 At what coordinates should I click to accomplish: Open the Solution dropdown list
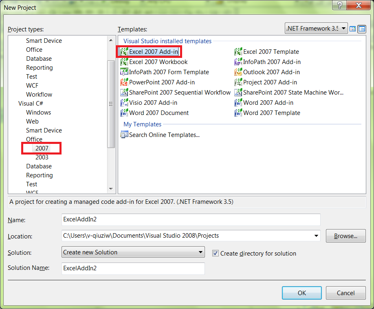200,252
